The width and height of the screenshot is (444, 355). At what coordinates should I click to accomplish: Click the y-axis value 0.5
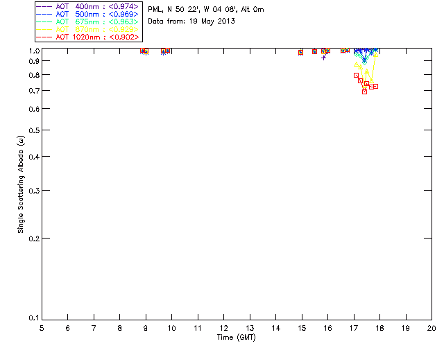click(34, 130)
